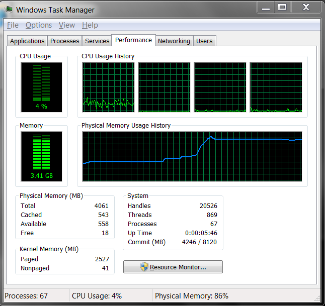Image resolution: width=325 pixels, height=306 pixels.
Task: Click the Physical Memory Usage History graph
Action: 192,157
